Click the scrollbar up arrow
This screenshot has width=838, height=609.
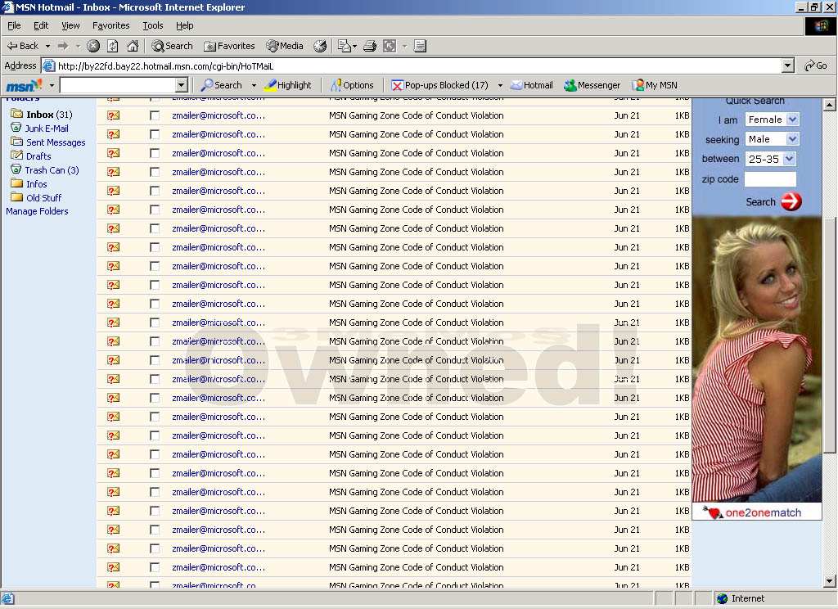(830, 105)
